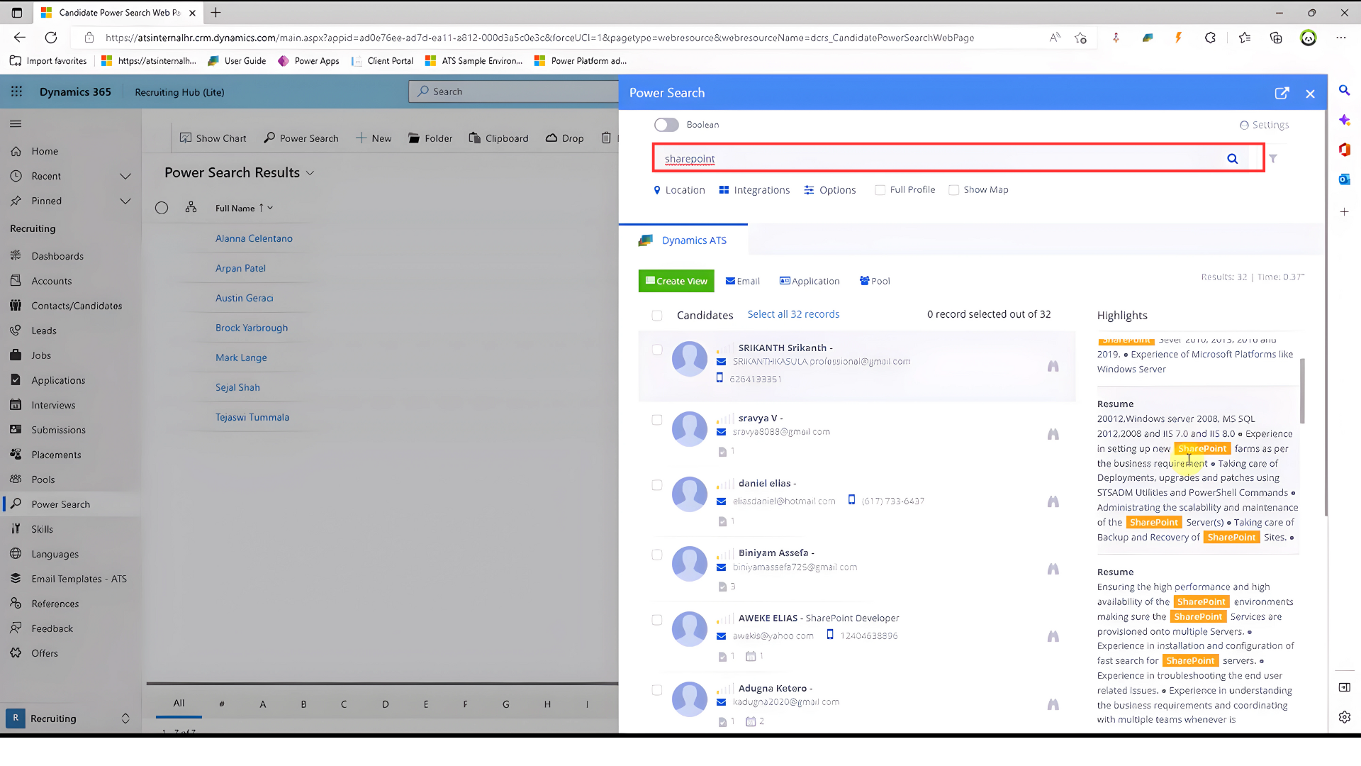Open the Edge sidebar Outlook icon
The width and height of the screenshot is (1361, 766).
click(x=1344, y=179)
